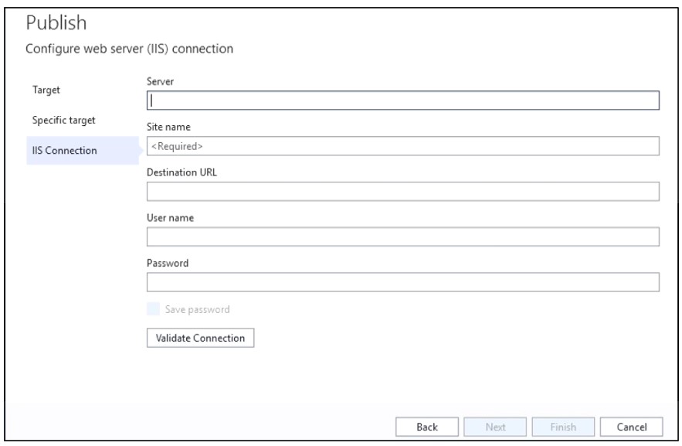Click the Destination URL text box

point(402,192)
